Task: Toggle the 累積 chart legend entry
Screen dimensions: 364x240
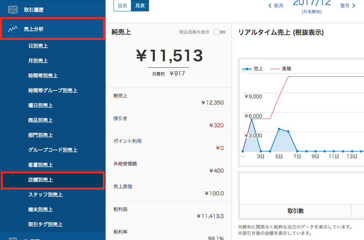Action: [x=281, y=69]
